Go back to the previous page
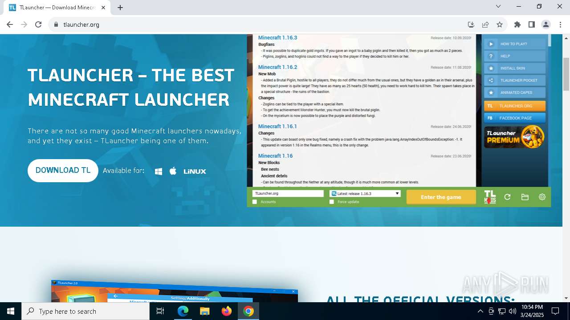 tap(10, 24)
